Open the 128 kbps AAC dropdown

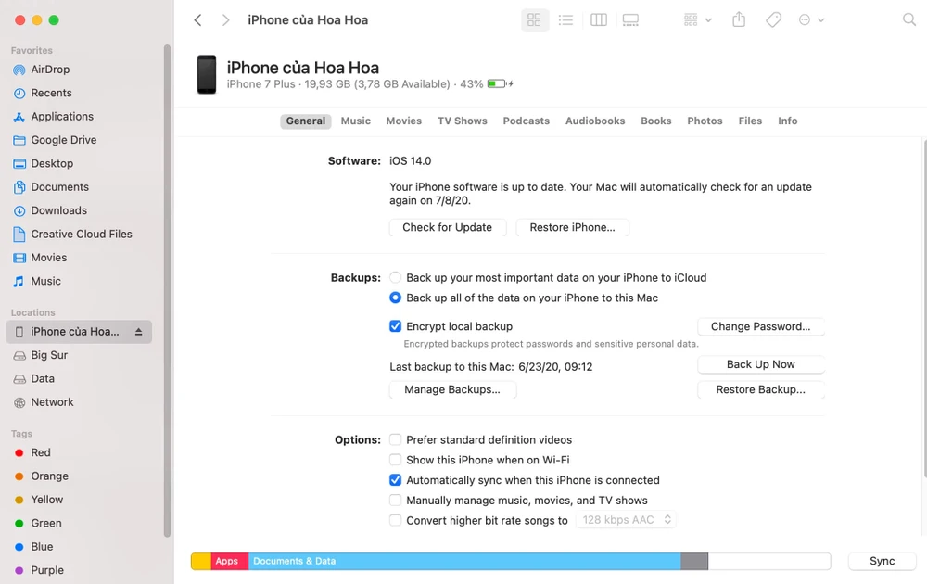pos(626,520)
